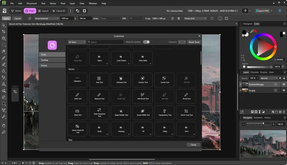Pick the Pencil Tool tile
The height and width of the screenshot is (165, 287).
point(186,96)
